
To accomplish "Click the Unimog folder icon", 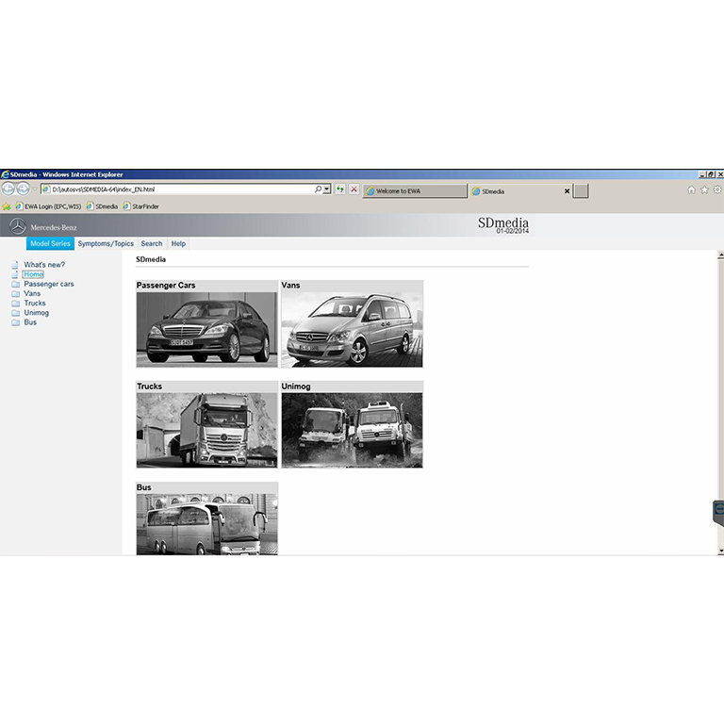I will click(x=16, y=313).
